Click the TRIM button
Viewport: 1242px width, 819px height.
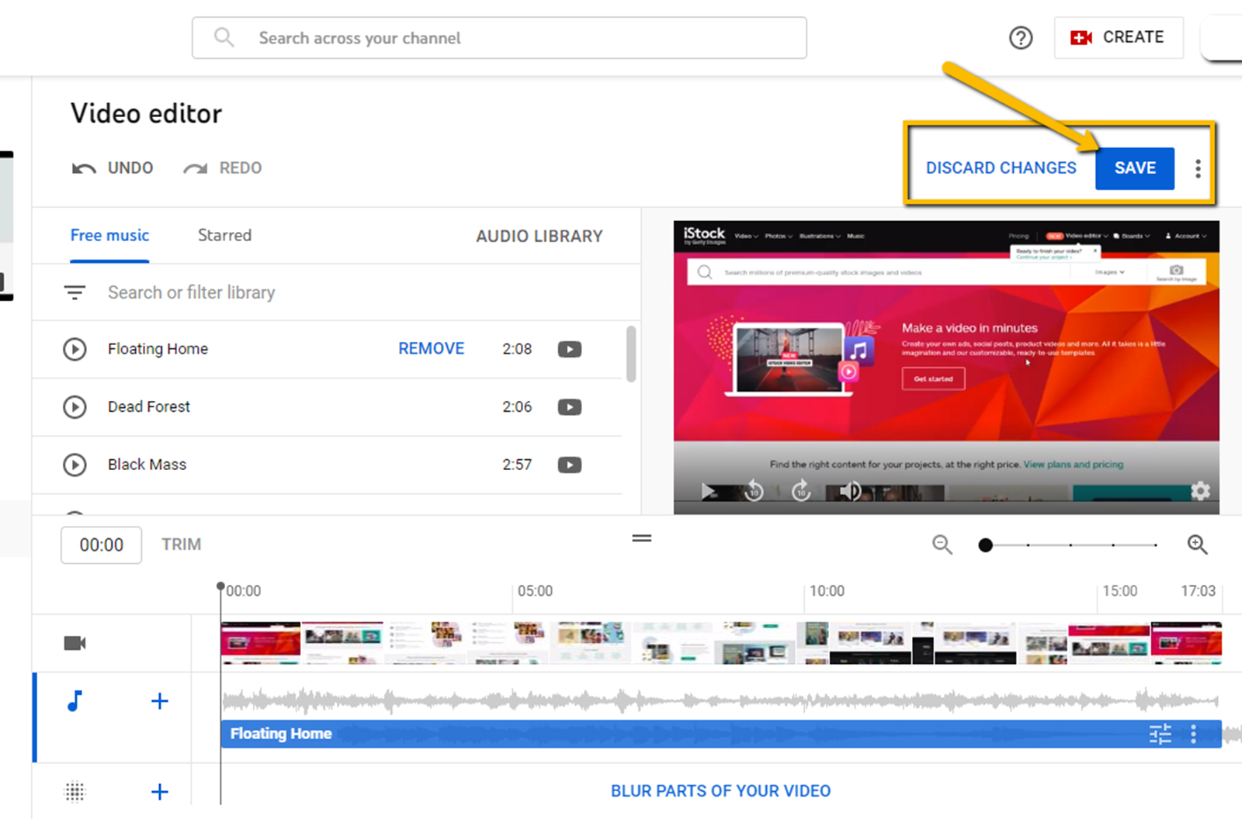tap(181, 544)
